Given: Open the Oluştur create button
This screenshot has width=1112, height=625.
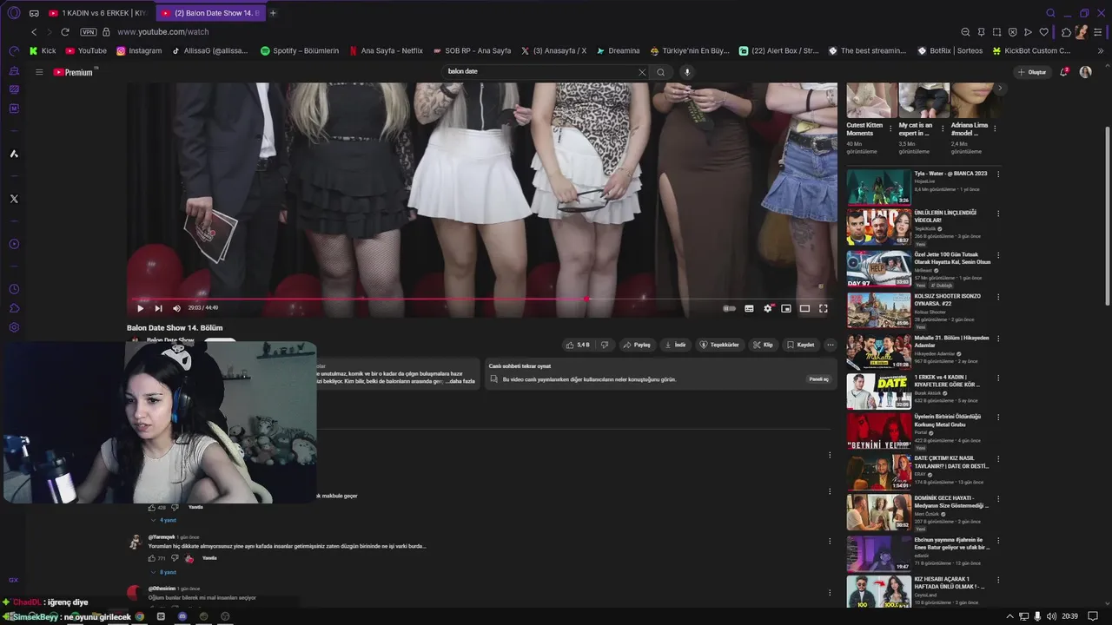Looking at the screenshot, I should 1033,72.
